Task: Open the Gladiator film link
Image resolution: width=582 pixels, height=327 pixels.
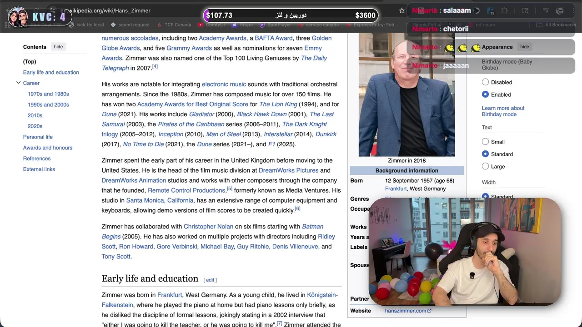Action: point(201,114)
